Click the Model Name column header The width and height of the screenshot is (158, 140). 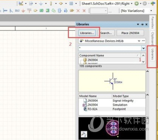coord(95,96)
